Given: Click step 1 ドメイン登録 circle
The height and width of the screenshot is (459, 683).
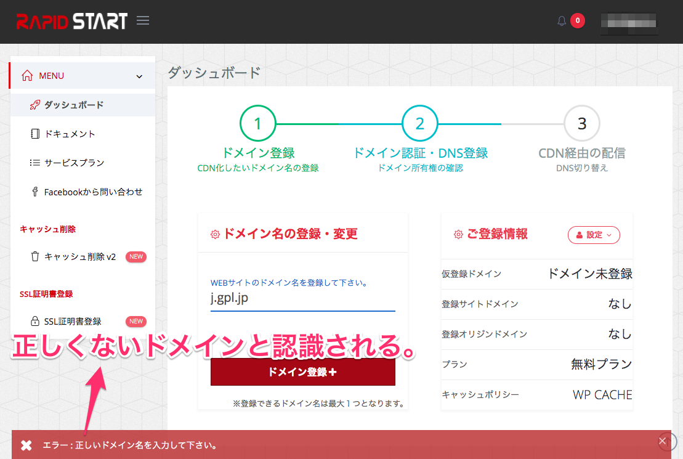Looking at the screenshot, I should click(257, 123).
